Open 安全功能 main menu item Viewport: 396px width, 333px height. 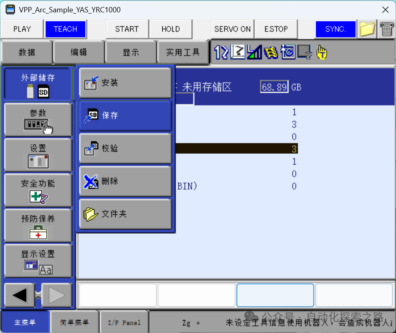coord(38,190)
